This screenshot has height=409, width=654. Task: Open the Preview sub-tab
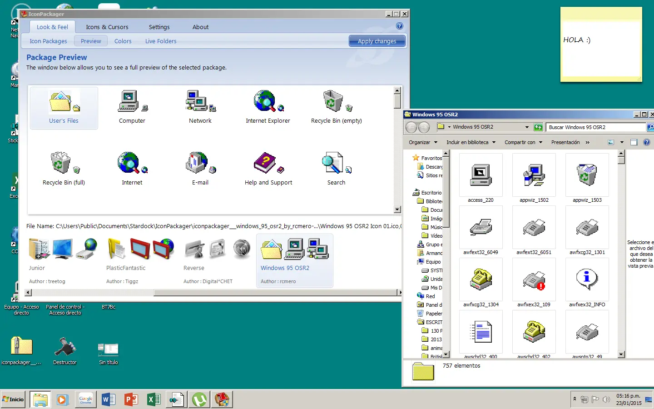(x=91, y=41)
